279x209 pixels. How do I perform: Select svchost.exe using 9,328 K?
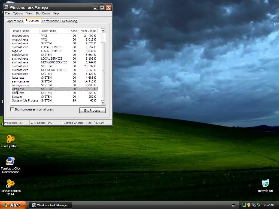point(54,43)
